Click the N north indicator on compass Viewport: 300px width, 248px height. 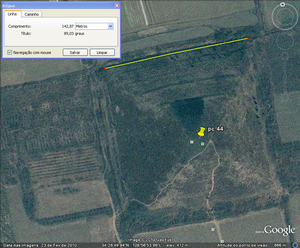[x=283, y=5]
